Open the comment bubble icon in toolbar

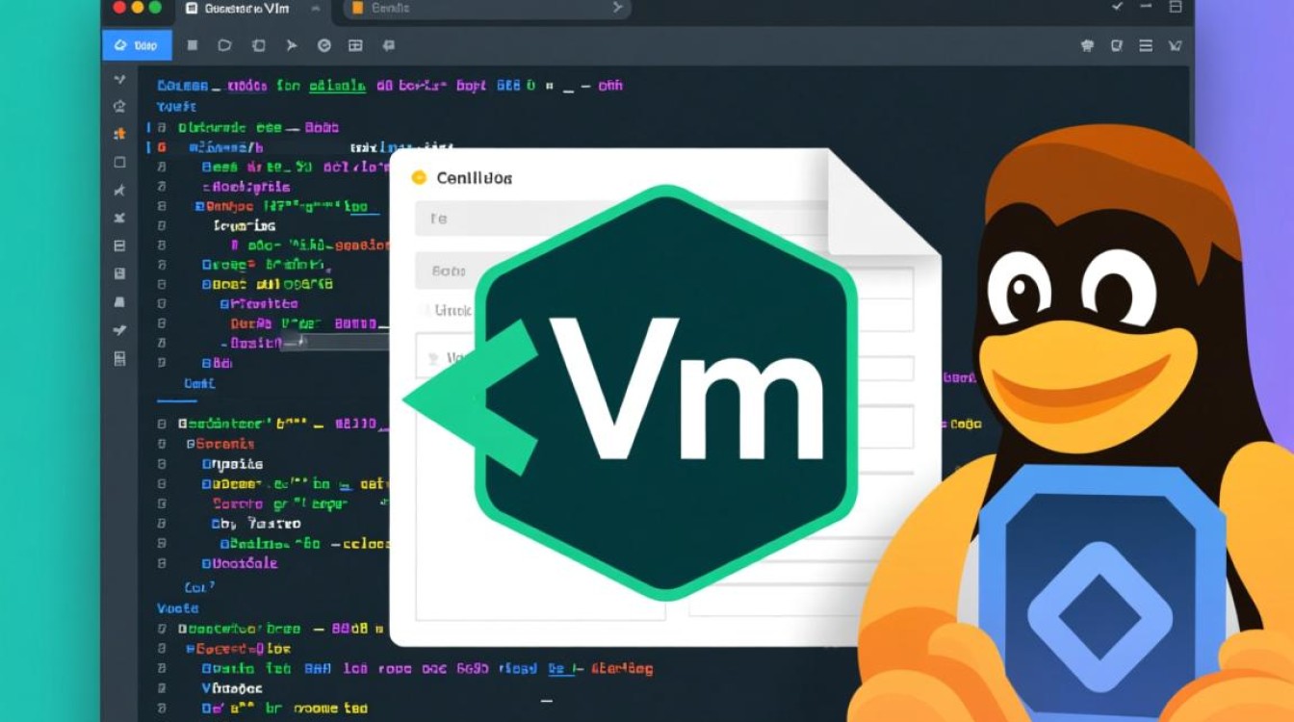388,45
